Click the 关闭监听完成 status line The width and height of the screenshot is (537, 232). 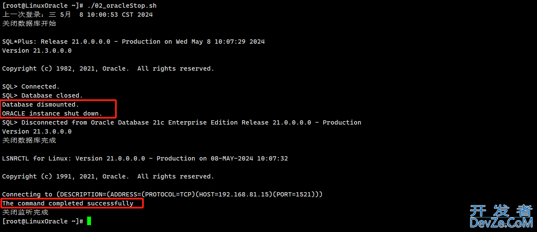25,212
